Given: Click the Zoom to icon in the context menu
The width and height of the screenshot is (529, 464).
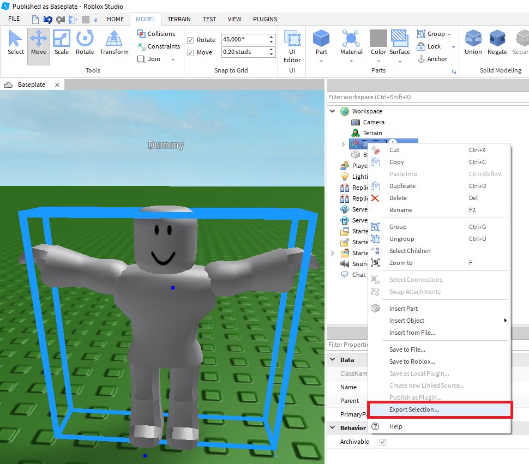Looking at the screenshot, I should 375,263.
